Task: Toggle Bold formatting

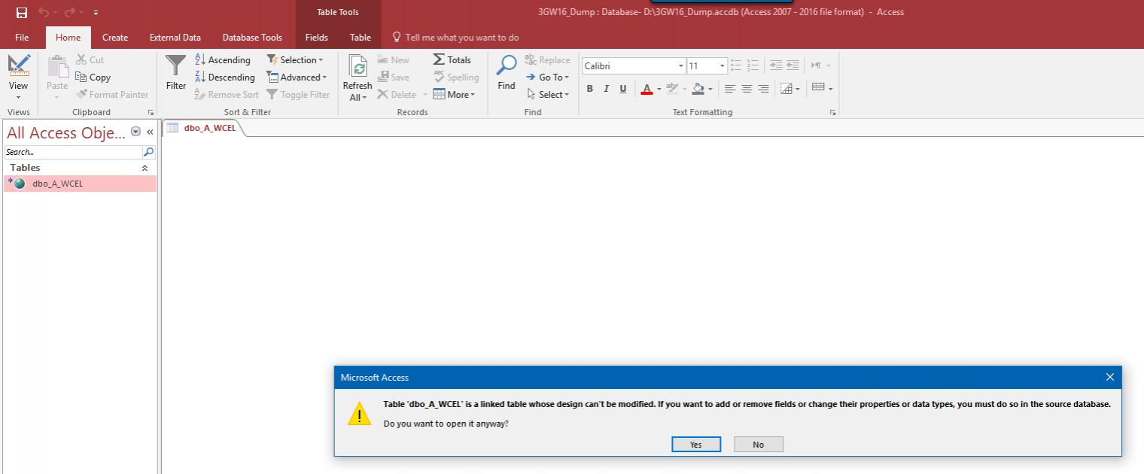Action: tap(590, 89)
